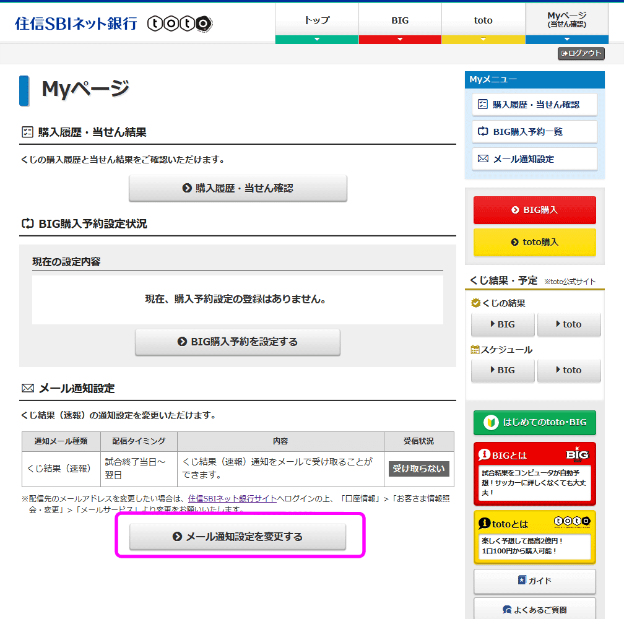Viewport: 624px width, 619px height.
Task: Click メール通知設定を変更する button
Action: pos(238,537)
